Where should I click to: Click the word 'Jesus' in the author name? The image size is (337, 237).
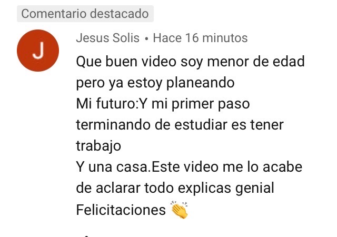tap(93, 38)
